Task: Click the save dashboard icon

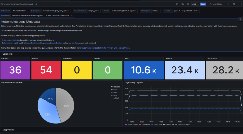Action: point(183,4)
